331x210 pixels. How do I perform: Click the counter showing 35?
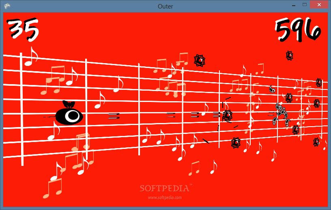point(23,29)
